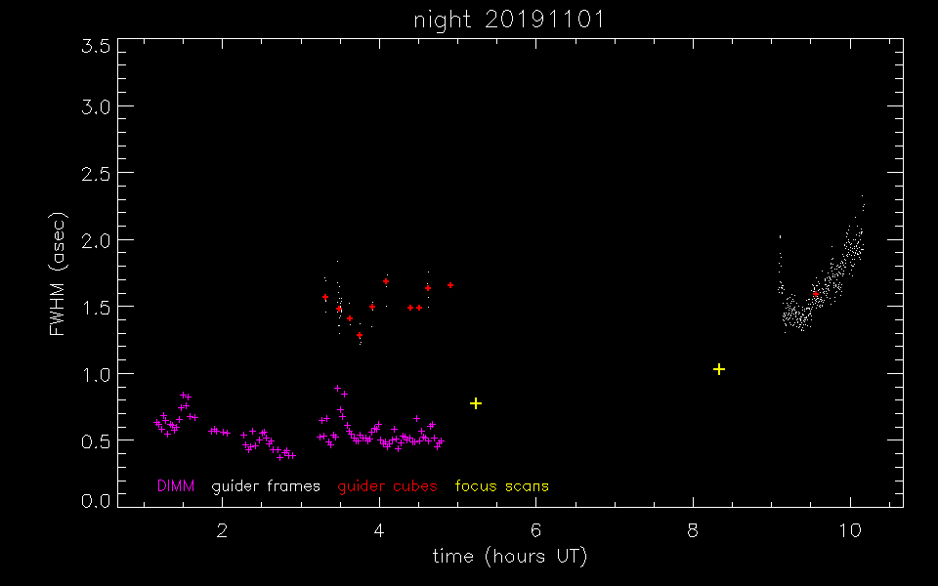Viewport: 938px width, 586px height.
Task: Click the "time (hours UT)" x-axis label
Action: [x=510, y=557]
